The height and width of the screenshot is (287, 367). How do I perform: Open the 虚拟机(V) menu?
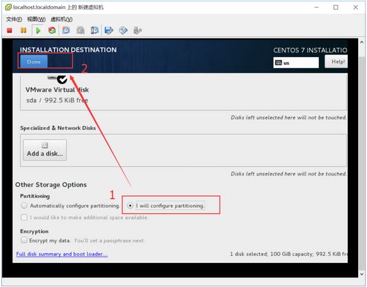(x=62, y=19)
